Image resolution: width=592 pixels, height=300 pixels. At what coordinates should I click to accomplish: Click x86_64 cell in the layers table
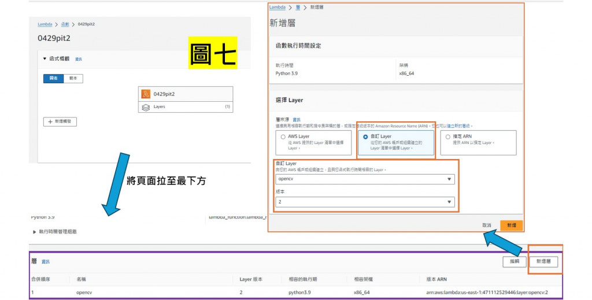pyautogui.click(x=362, y=292)
